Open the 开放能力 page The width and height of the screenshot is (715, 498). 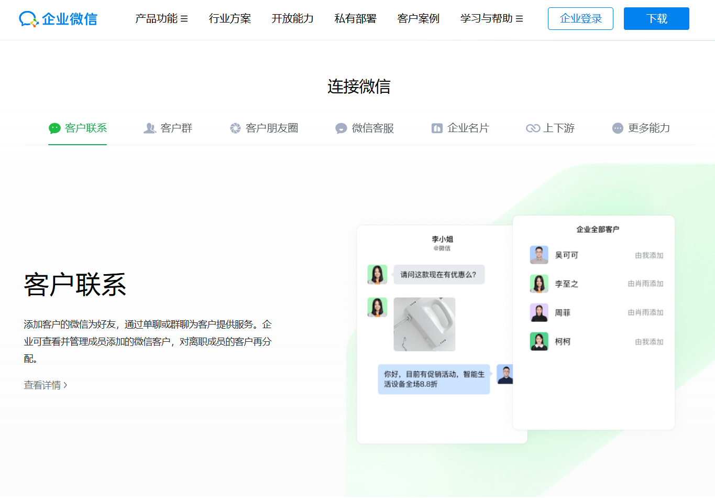(x=292, y=18)
